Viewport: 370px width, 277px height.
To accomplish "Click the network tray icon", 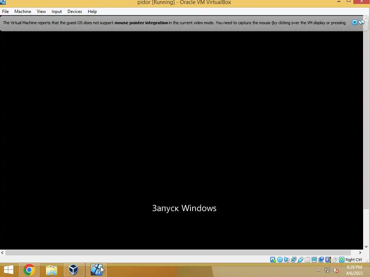I will [x=327, y=270].
